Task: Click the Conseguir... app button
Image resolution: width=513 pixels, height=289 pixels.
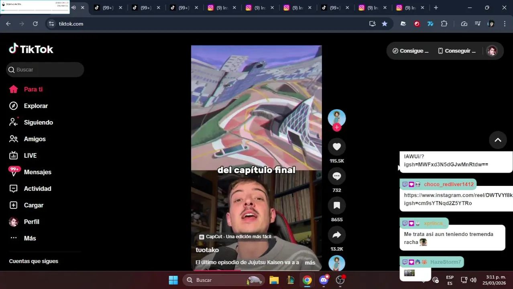Action: tap(457, 51)
